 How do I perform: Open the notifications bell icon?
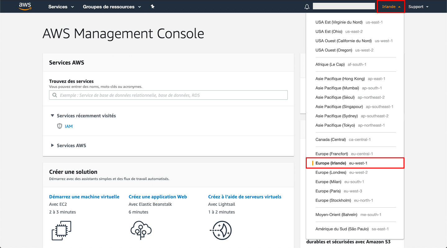307,7
